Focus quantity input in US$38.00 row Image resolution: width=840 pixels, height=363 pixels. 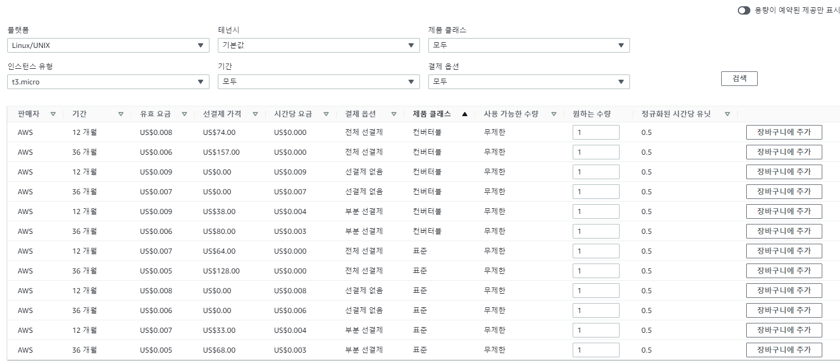pyautogui.click(x=596, y=211)
